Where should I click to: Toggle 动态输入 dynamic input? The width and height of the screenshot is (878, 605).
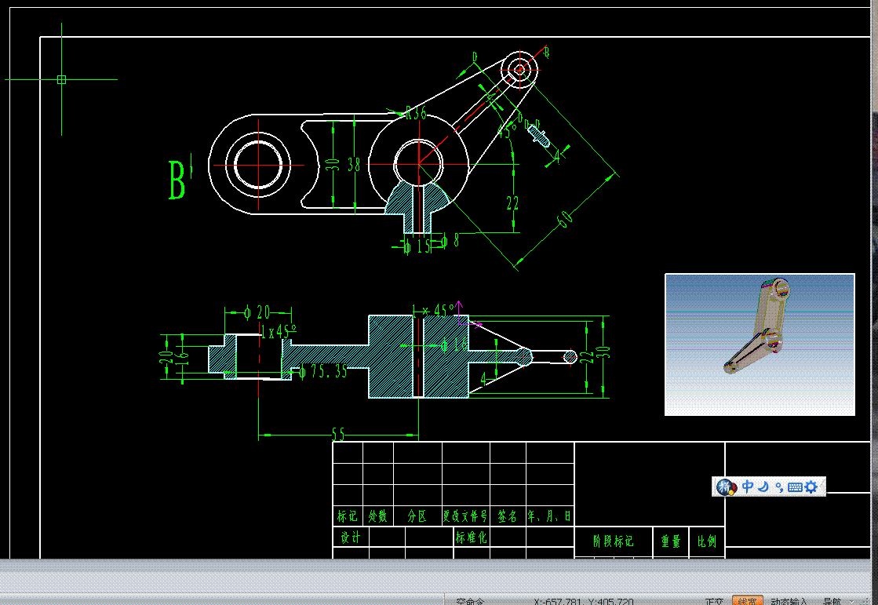tap(789, 601)
